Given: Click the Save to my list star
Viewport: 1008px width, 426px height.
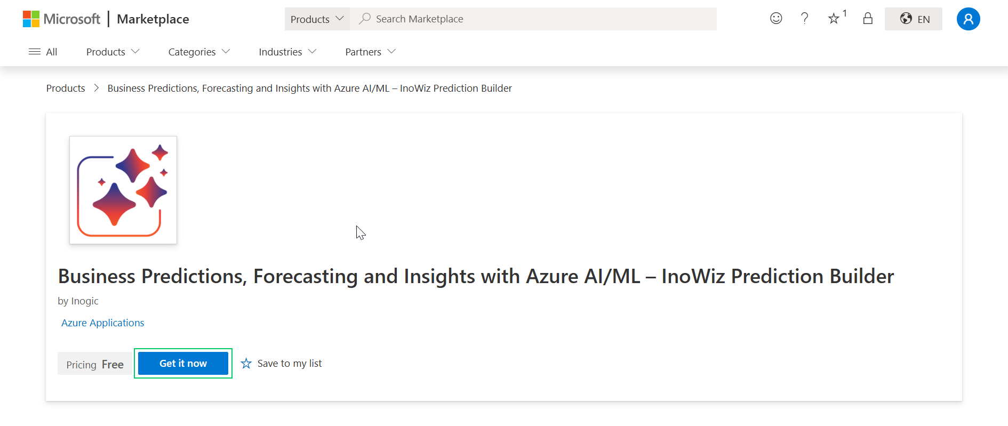Looking at the screenshot, I should pos(246,364).
